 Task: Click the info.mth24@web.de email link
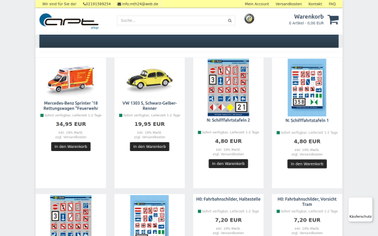(x=138, y=4)
